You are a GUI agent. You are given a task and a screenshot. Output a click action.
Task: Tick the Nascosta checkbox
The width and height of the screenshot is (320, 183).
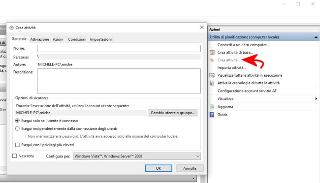14,156
